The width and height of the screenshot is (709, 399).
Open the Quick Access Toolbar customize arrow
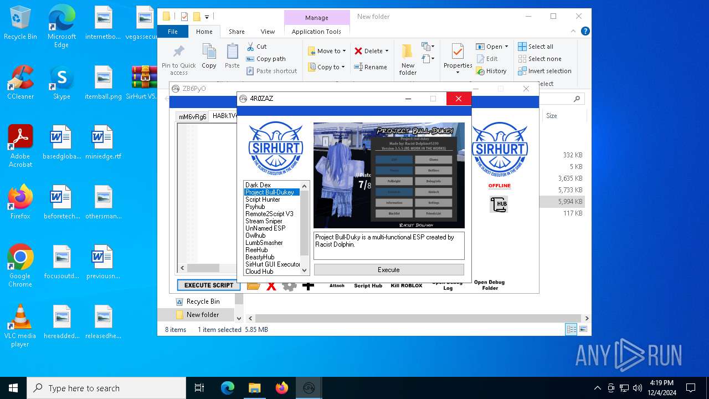207,17
